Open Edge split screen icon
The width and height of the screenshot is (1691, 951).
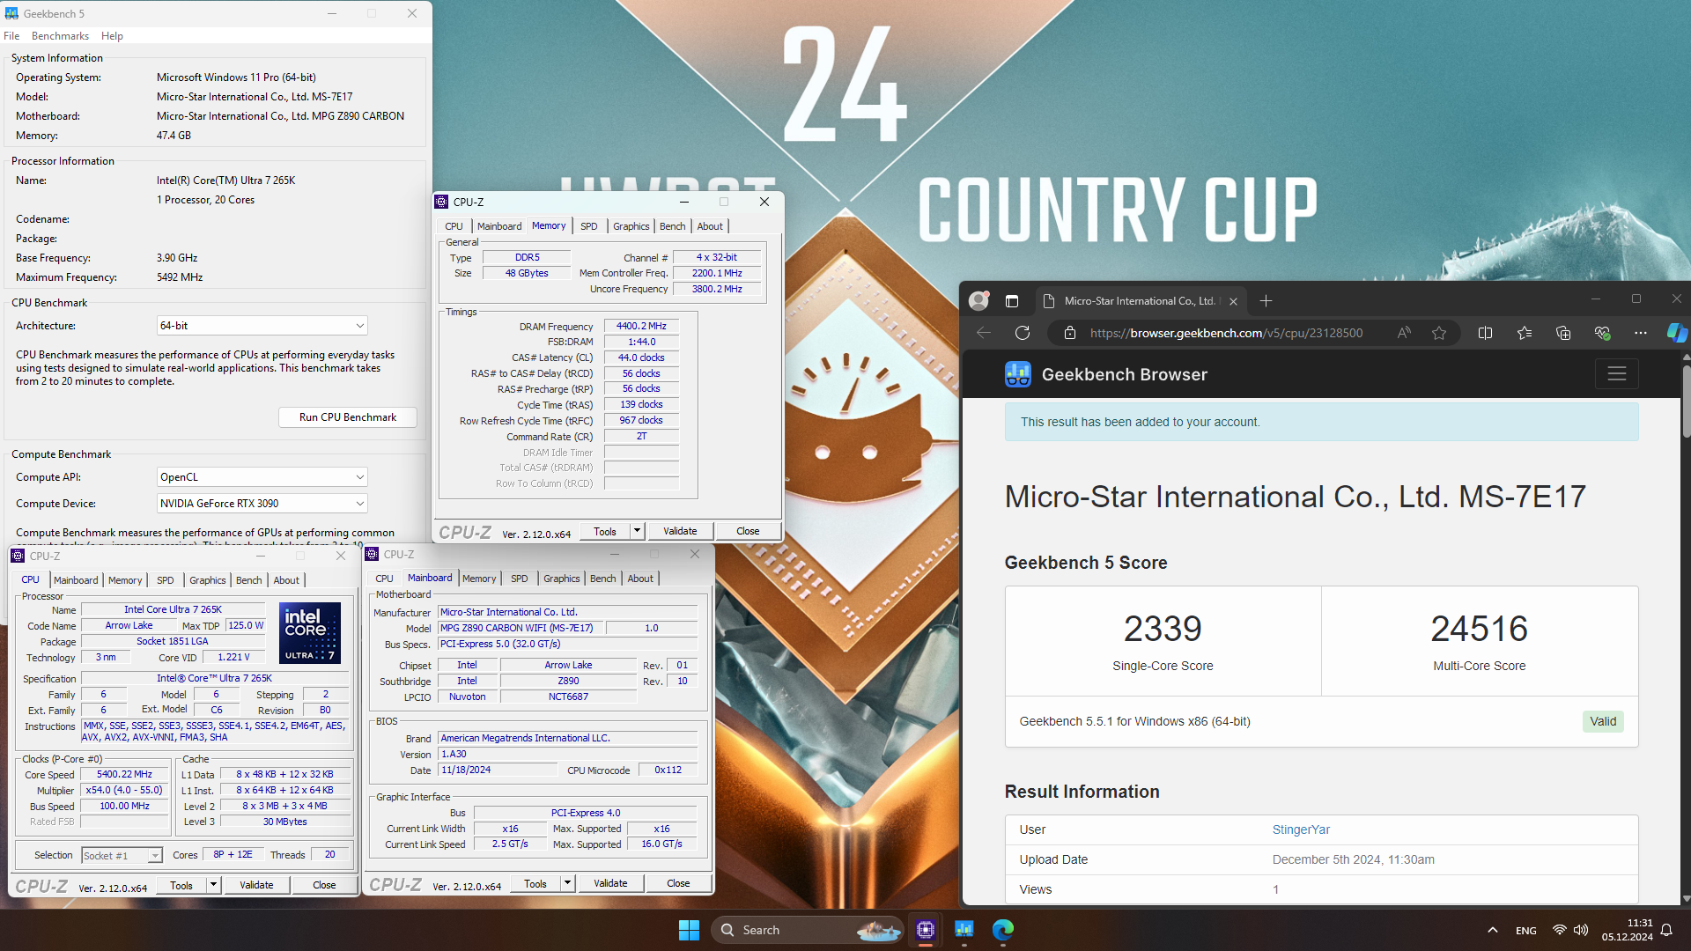point(1485,333)
